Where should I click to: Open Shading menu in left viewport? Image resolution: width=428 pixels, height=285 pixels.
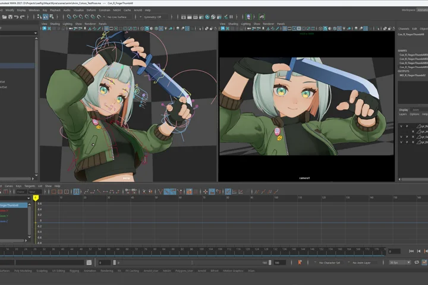point(55,24)
